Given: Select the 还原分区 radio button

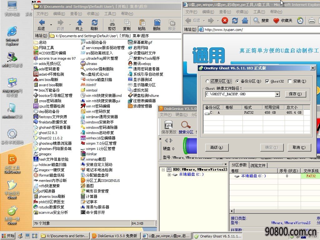Looking at the screenshot, I should [207, 81].
